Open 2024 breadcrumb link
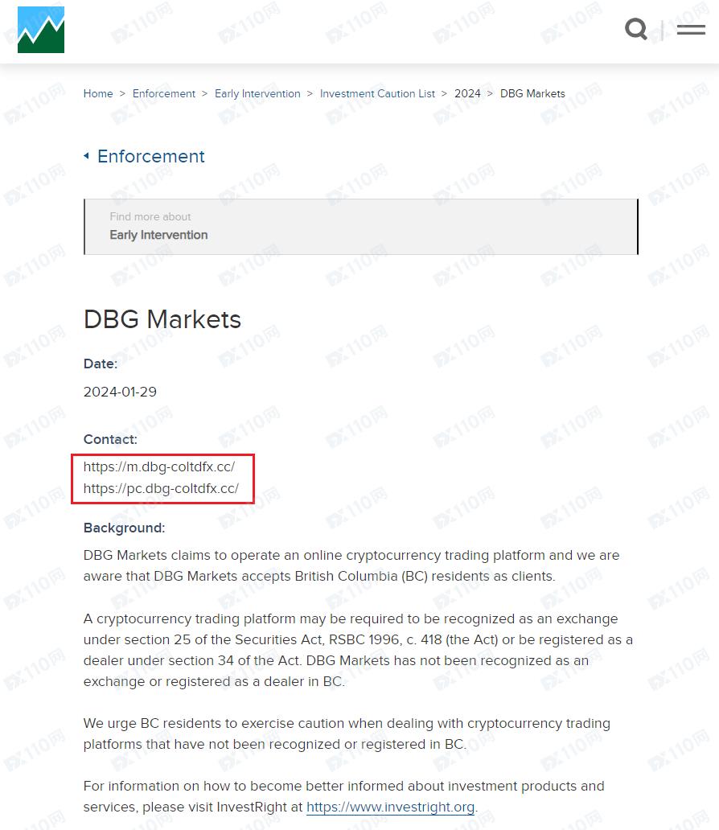The height and width of the screenshot is (830, 719). pyautogui.click(x=467, y=93)
